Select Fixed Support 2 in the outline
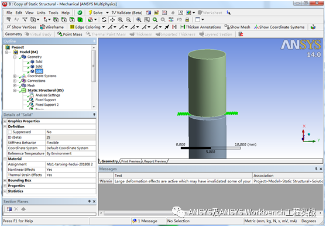The height and width of the screenshot is (227, 326). tap(47, 105)
